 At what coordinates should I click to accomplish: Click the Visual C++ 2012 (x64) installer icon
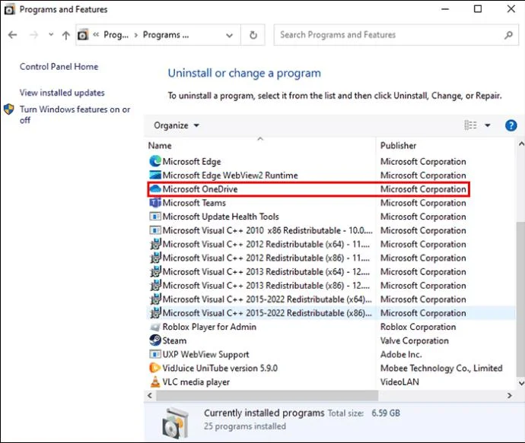155,244
